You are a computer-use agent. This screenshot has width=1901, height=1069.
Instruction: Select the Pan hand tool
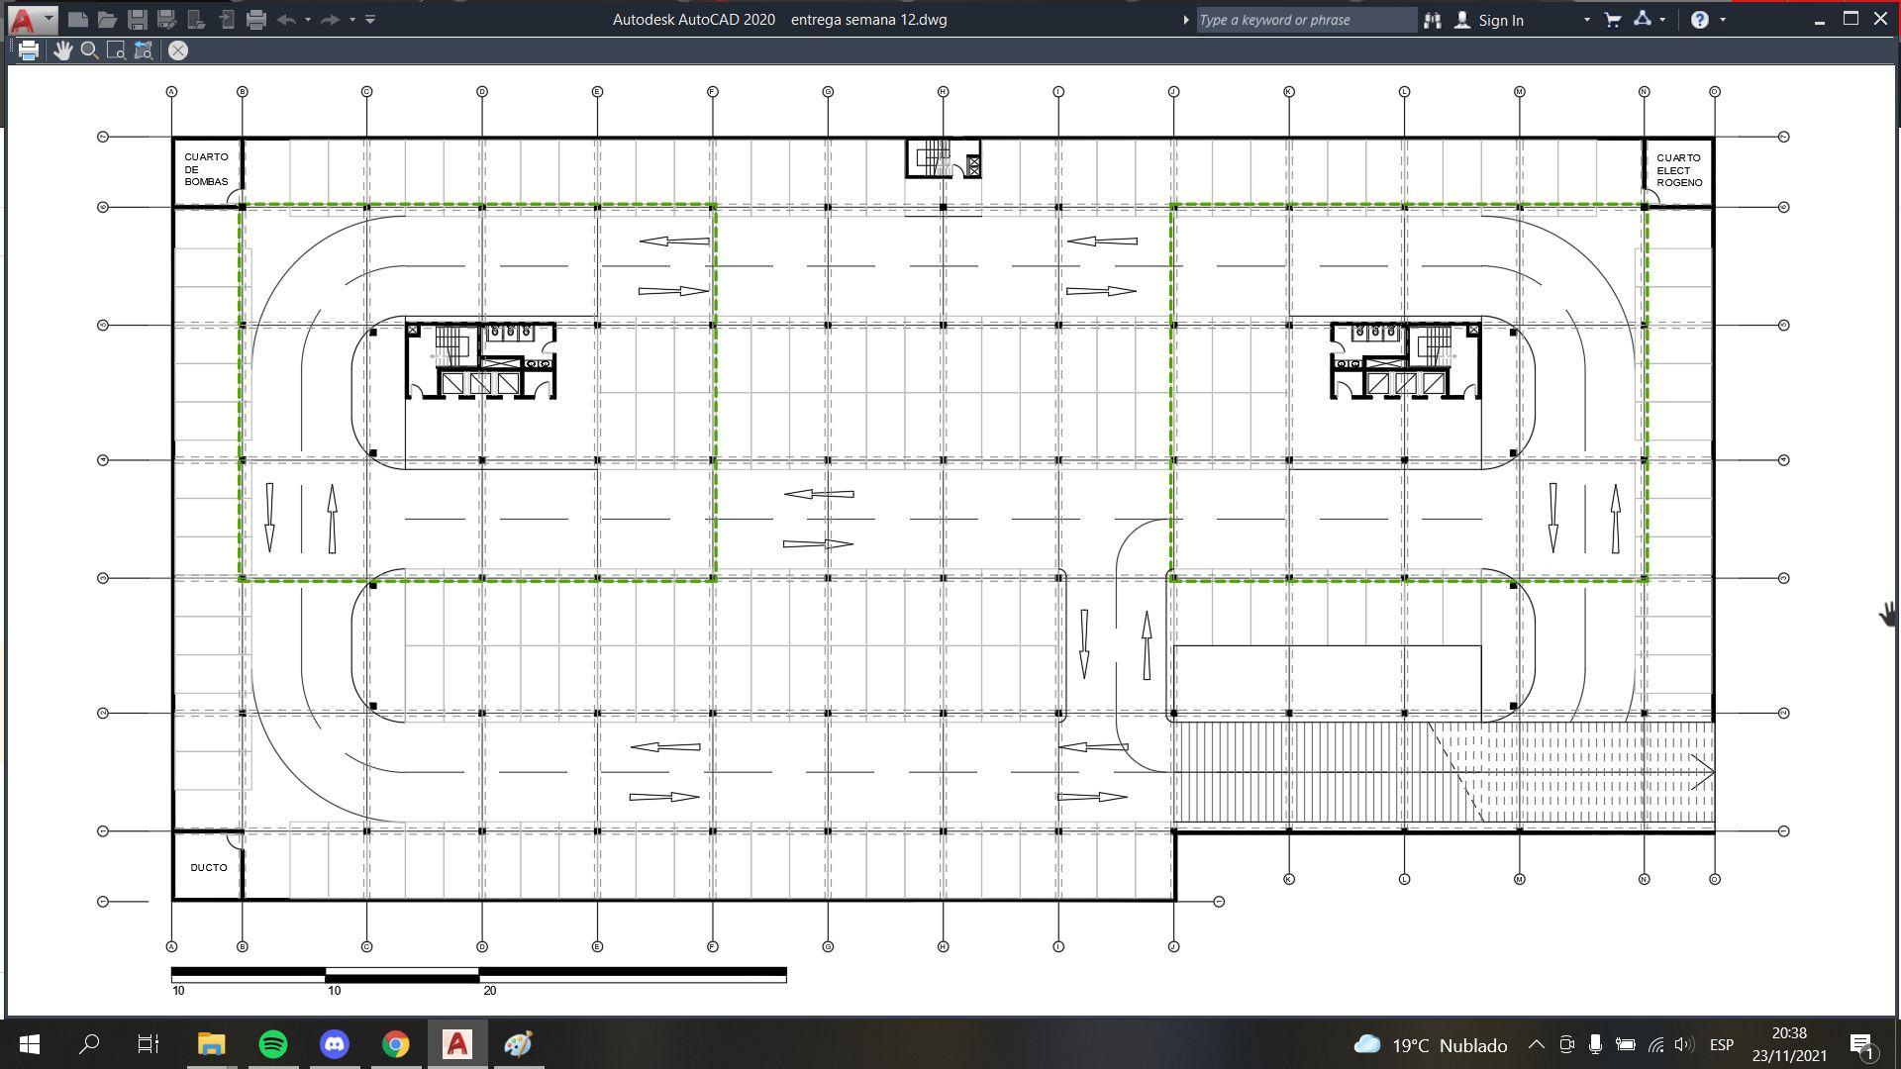pos(62,50)
